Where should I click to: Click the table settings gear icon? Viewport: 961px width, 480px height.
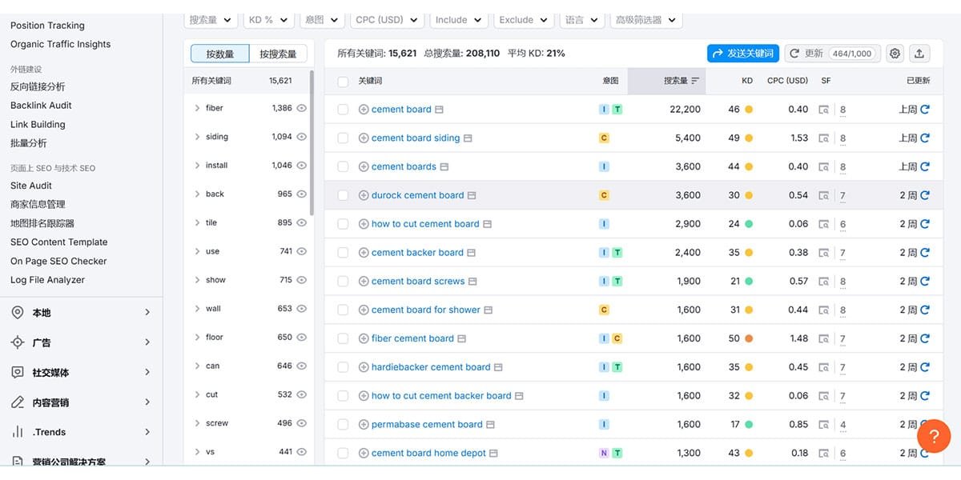click(895, 54)
